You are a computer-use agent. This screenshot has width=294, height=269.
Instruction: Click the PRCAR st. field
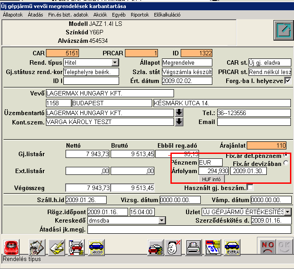click(x=270, y=72)
